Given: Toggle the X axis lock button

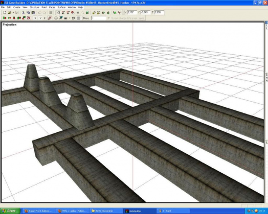Looking at the screenshot, I should pyautogui.click(x=35, y=19).
